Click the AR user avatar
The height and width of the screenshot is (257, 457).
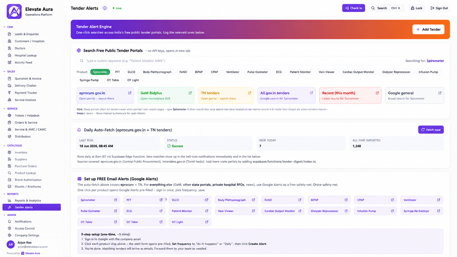[x=11, y=244]
